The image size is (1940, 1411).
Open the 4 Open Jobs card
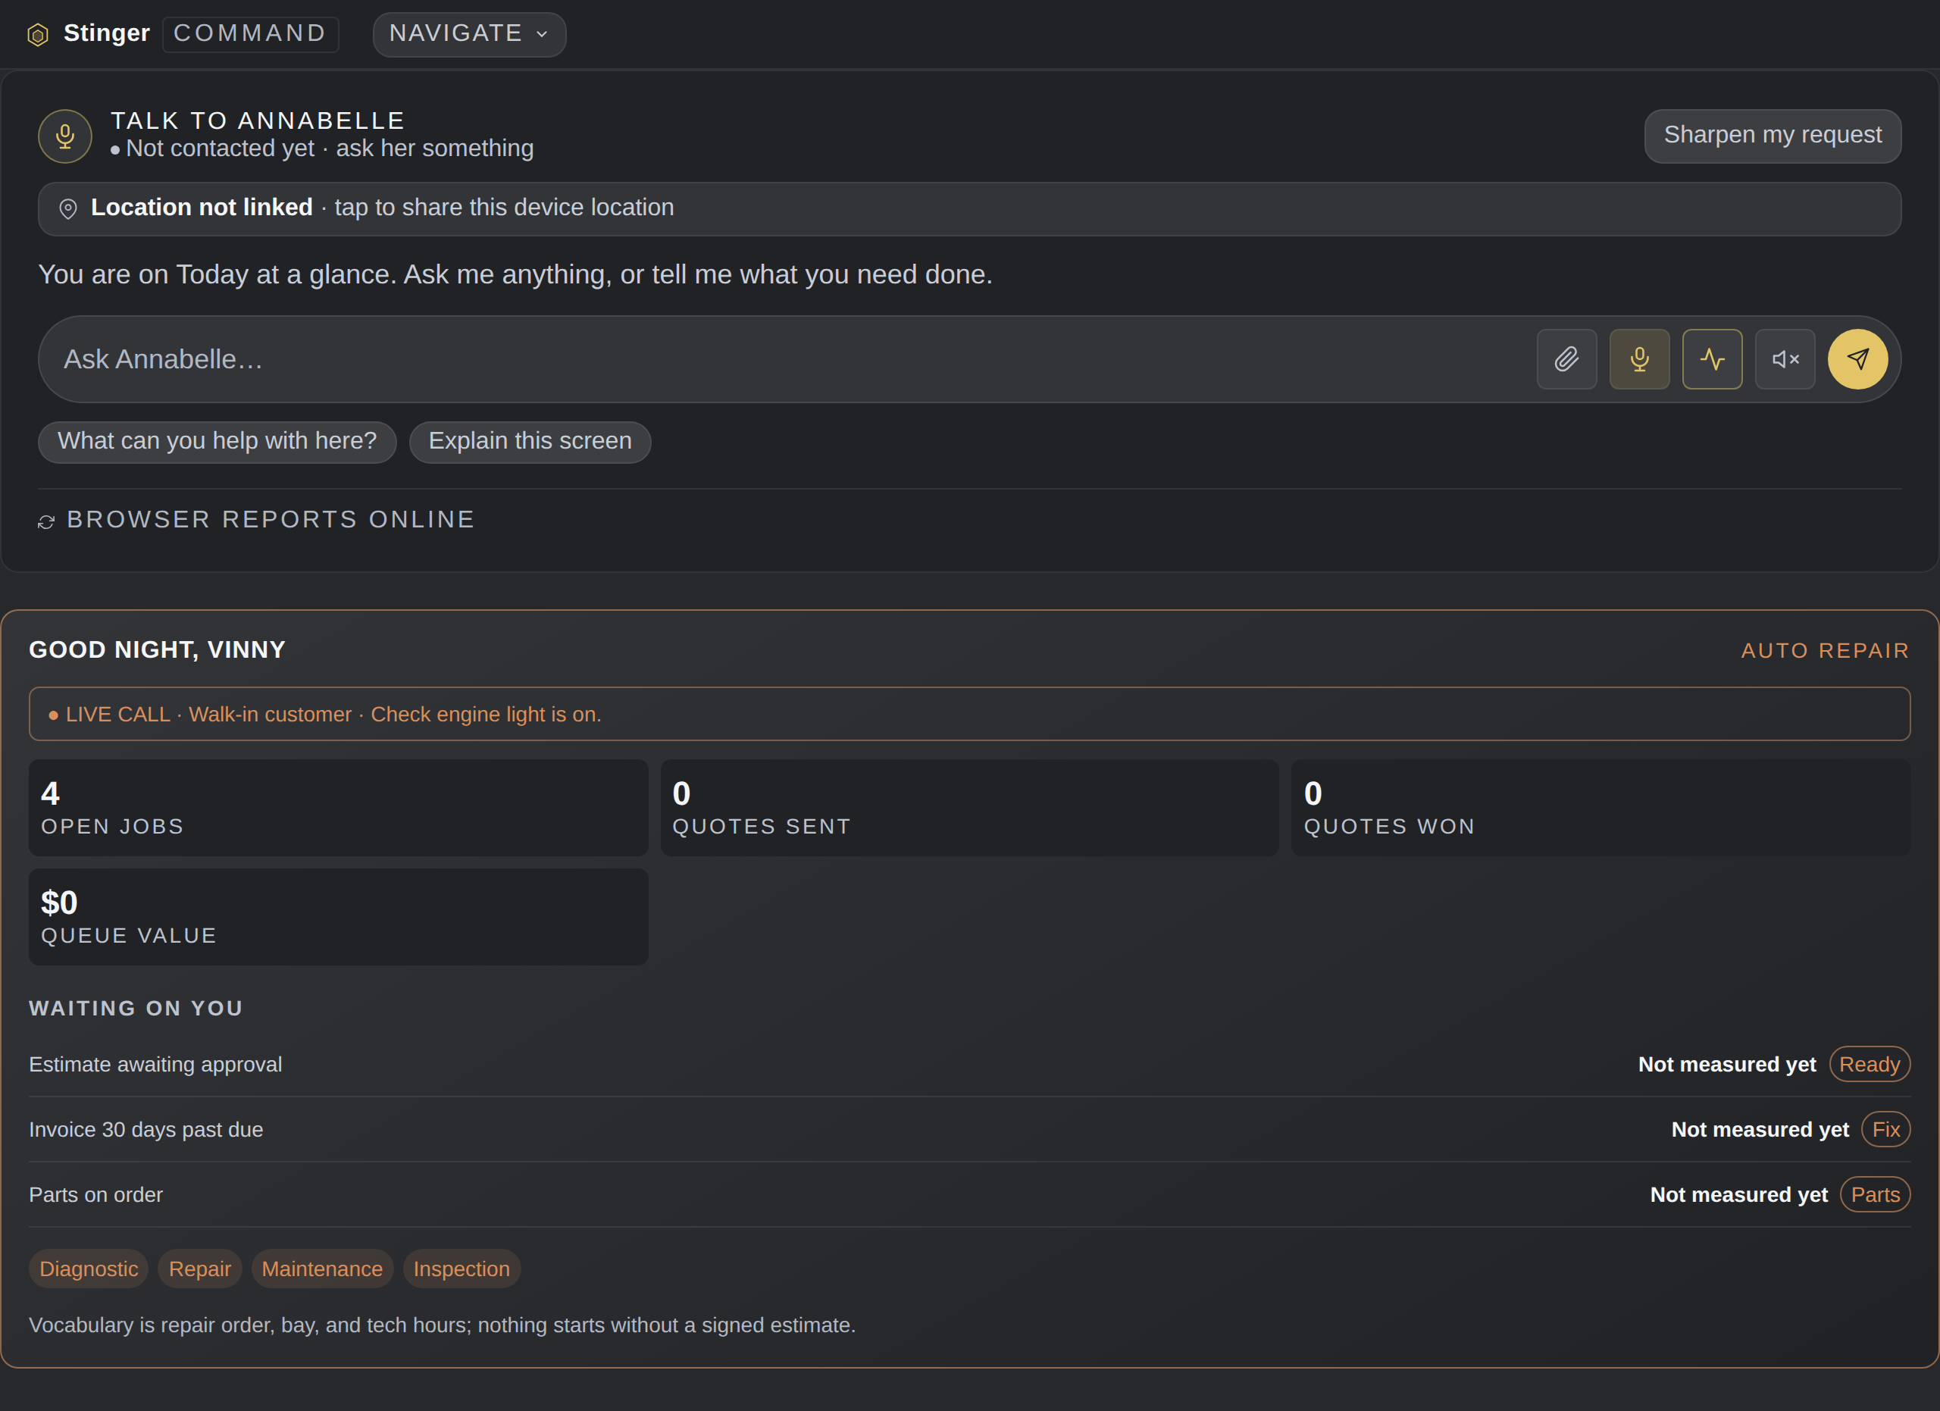click(338, 808)
